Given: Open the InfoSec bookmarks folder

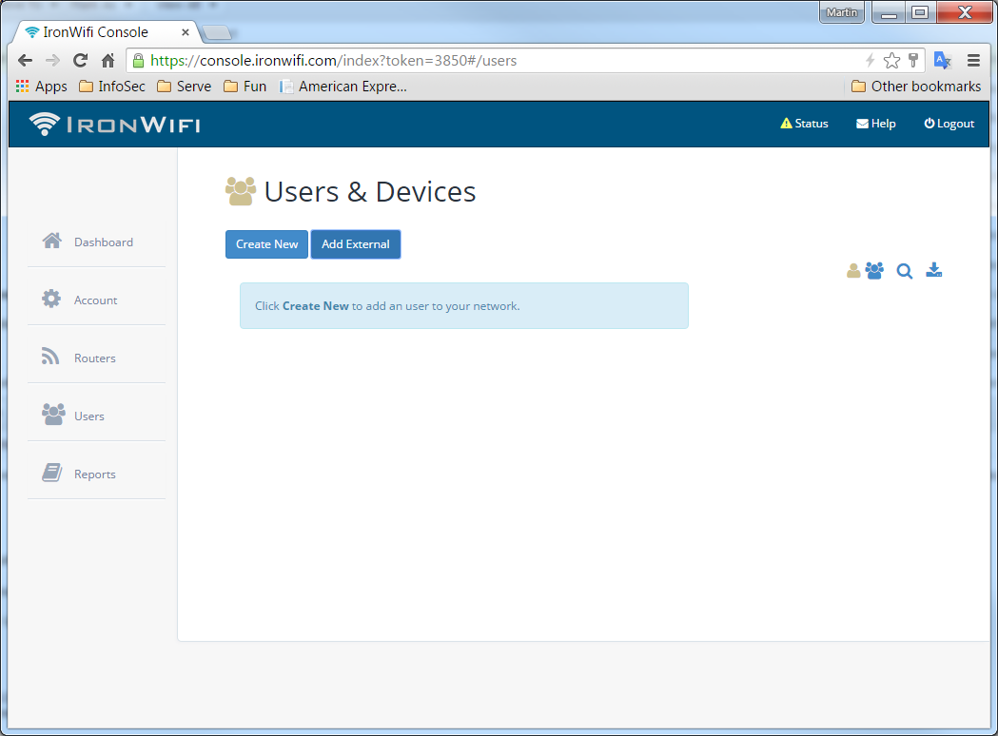Looking at the screenshot, I should click(x=112, y=87).
